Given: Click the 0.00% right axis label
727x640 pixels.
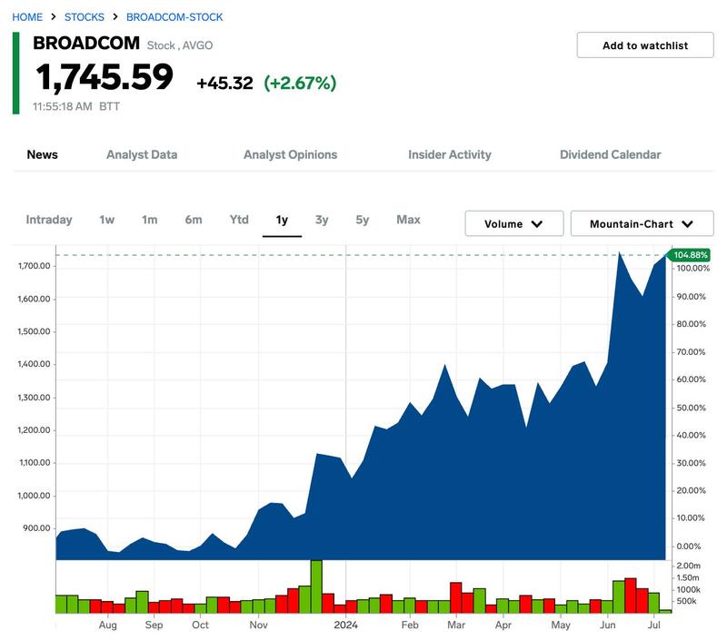Looking at the screenshot, I should [x=689, y=546].
